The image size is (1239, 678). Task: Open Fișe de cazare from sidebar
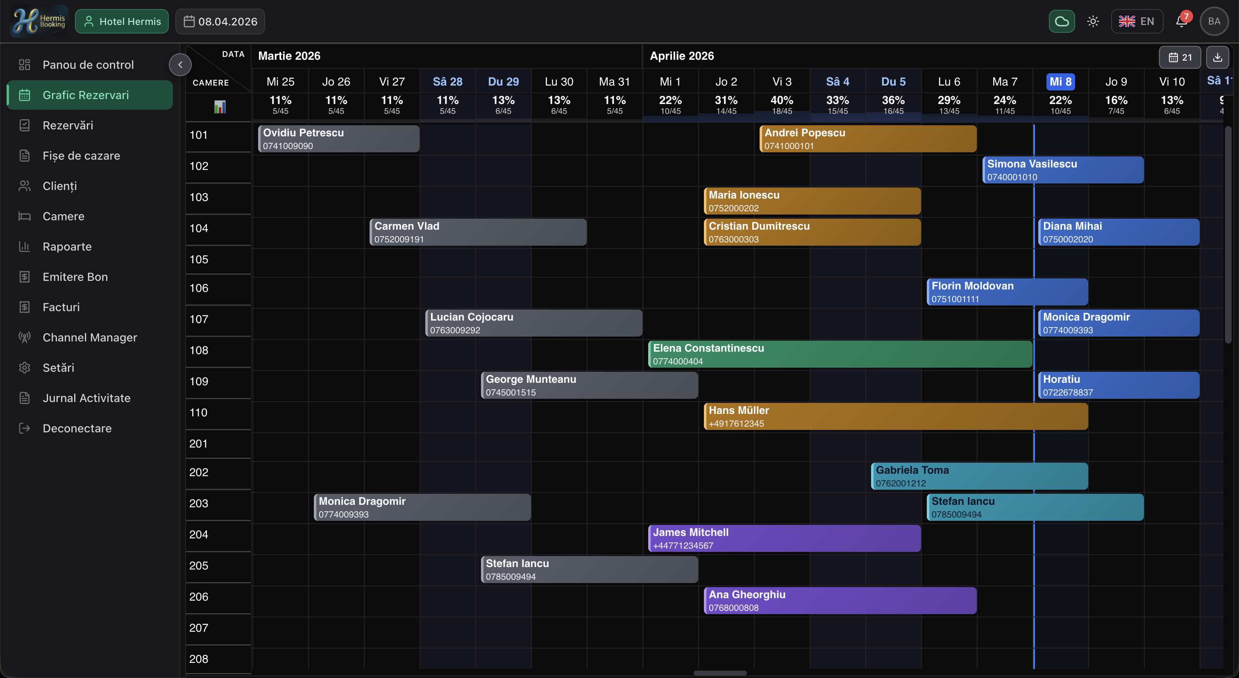tap(25, 155)
